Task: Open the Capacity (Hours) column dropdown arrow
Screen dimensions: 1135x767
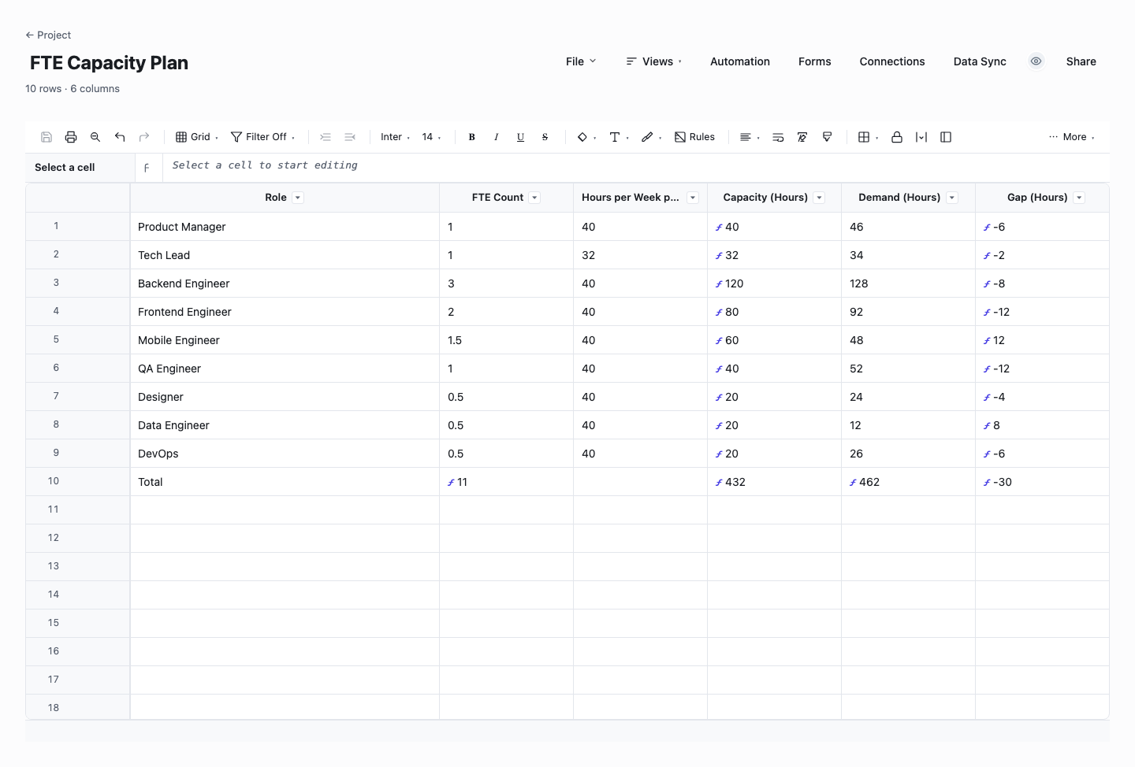Action: [819, 198]
